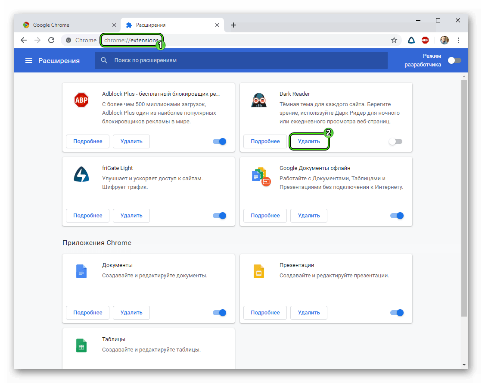Image resolution: width=482 pixels, height=383 pixels.
Task: Click the scrollbar up arrow
Action: (464, 76)
